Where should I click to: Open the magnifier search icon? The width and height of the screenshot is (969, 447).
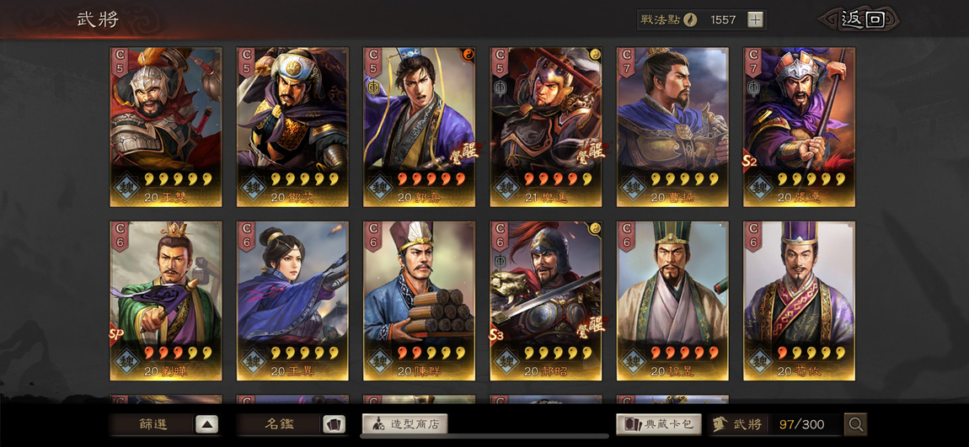click(855, 424)
